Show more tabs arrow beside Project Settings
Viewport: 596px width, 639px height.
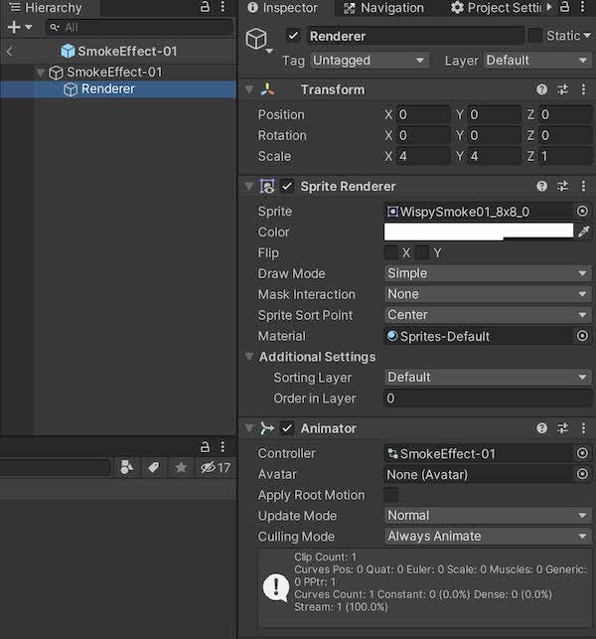tap(549, 7)
